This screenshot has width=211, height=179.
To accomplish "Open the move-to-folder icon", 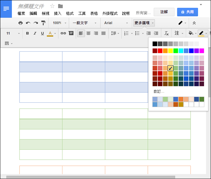I will pos(60,6).
